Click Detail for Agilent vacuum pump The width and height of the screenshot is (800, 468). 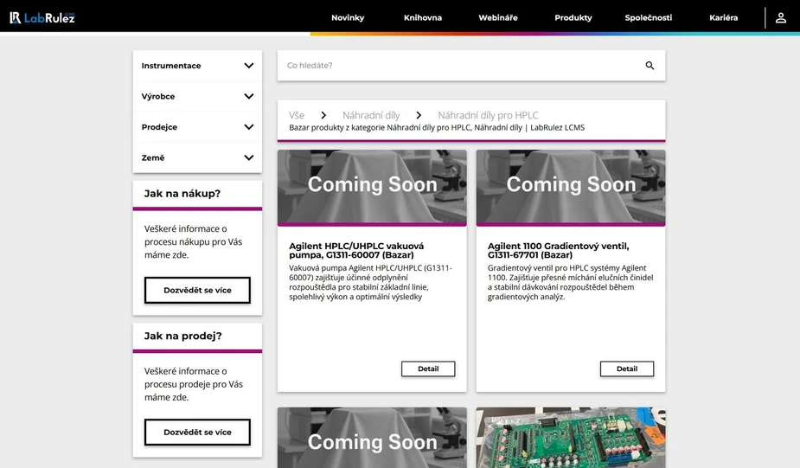tap(428, 369)
